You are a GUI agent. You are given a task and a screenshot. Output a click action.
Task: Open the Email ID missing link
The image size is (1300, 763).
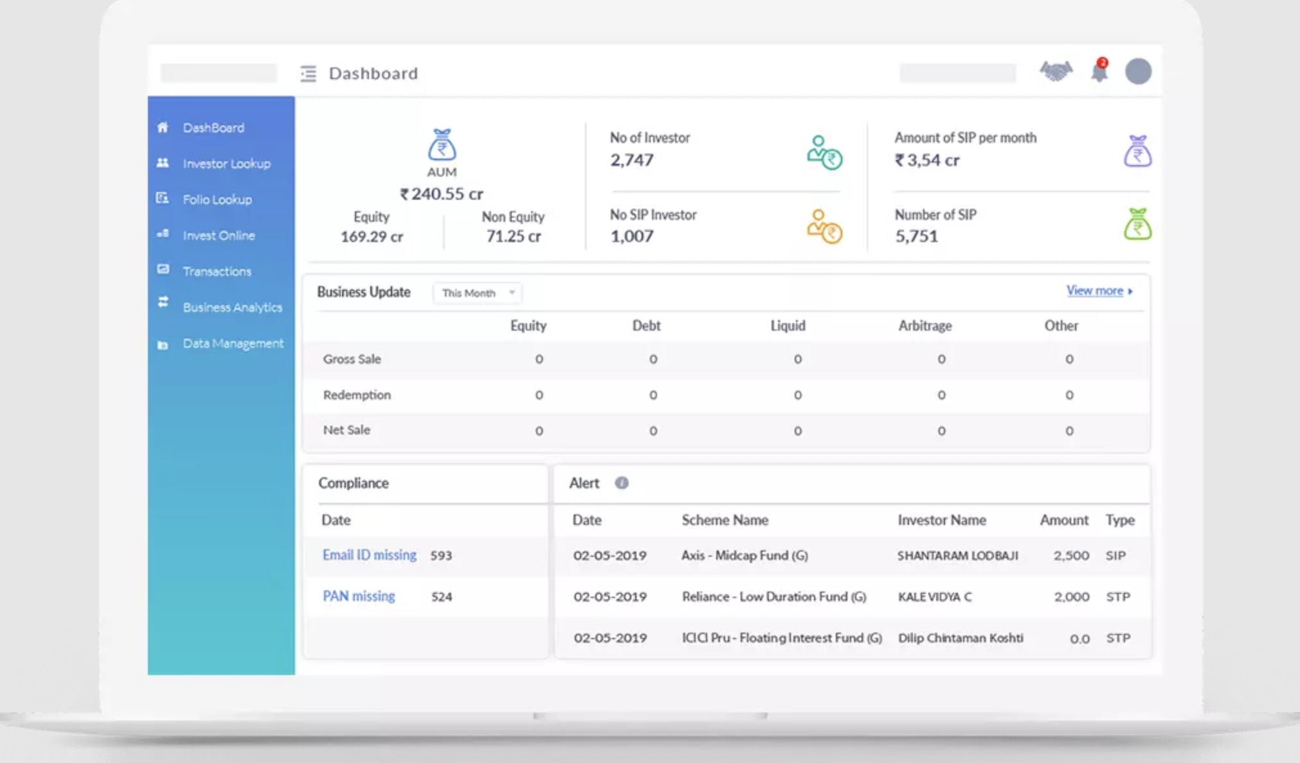369,555
